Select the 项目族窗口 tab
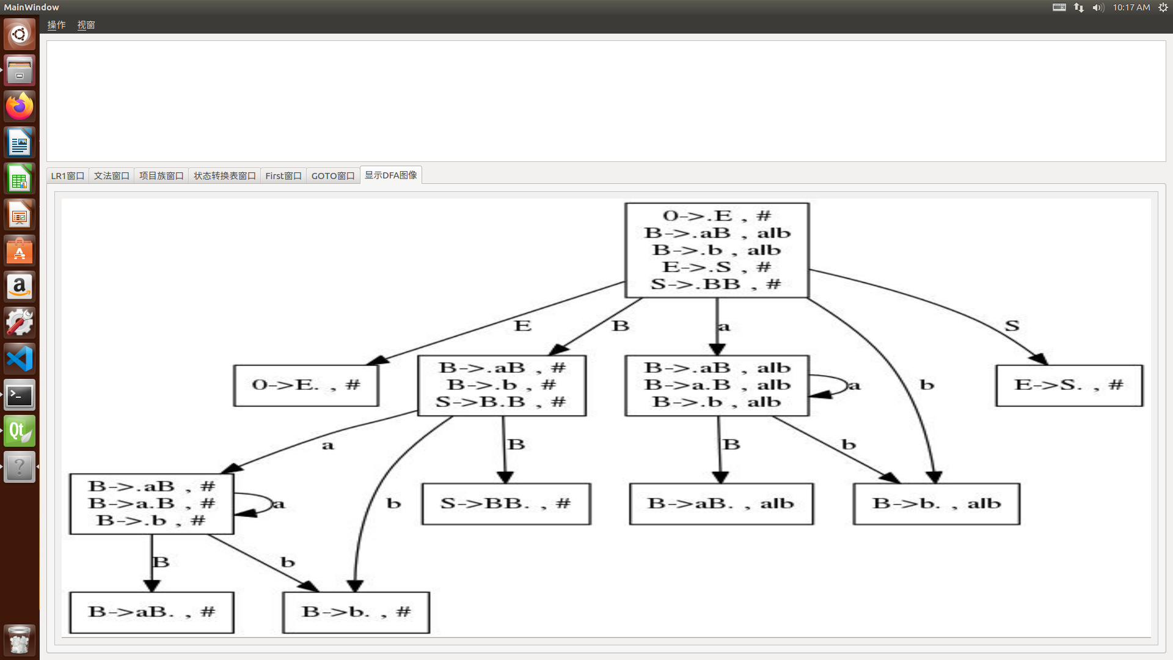This screenshot has width=1173, height=660. (161, 176)
